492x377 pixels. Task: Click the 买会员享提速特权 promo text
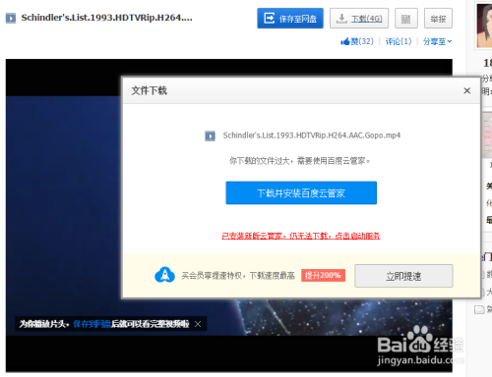(x=238, y=276)
